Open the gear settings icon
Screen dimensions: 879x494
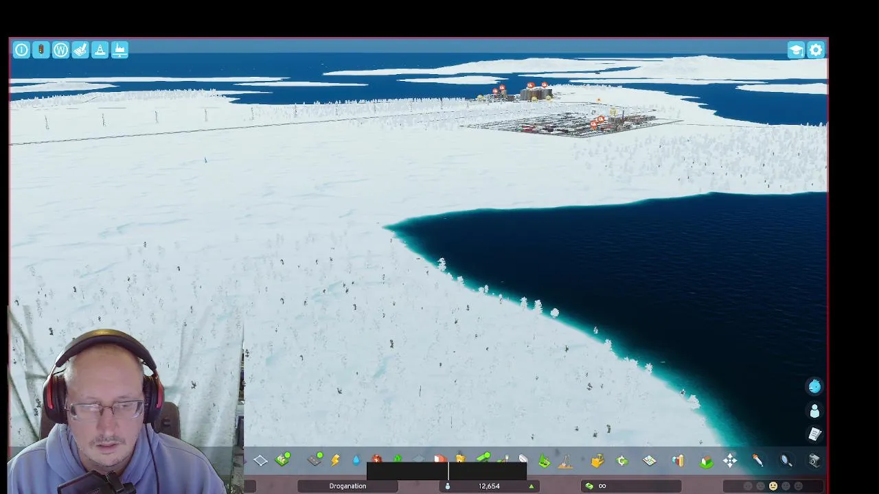point(816,50)
